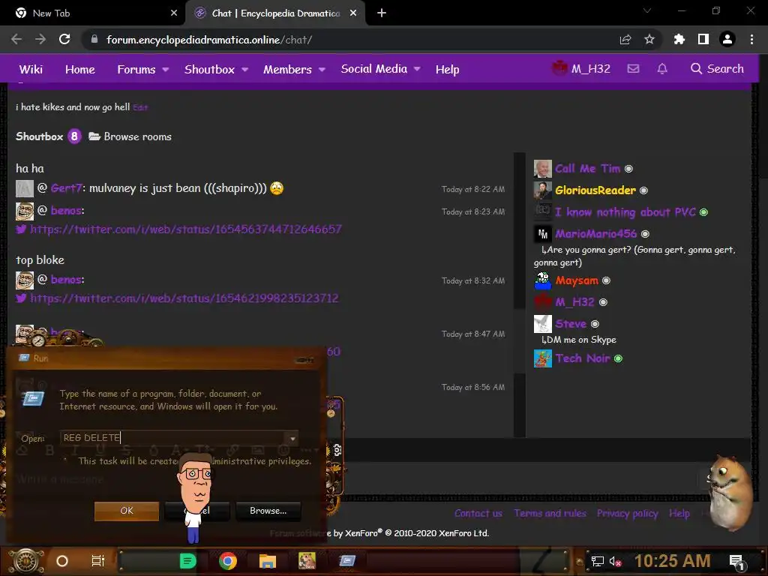Open the Chrome three-dot menu

point(751,39)
